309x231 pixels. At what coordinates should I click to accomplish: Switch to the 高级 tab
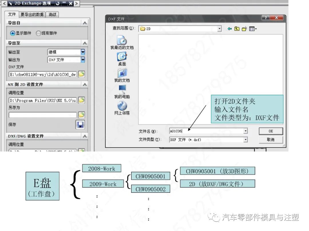tap(52, 14)
